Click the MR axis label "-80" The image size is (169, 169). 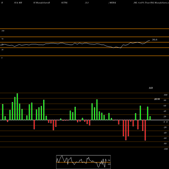pyautogui.click(x=165, y=144)
